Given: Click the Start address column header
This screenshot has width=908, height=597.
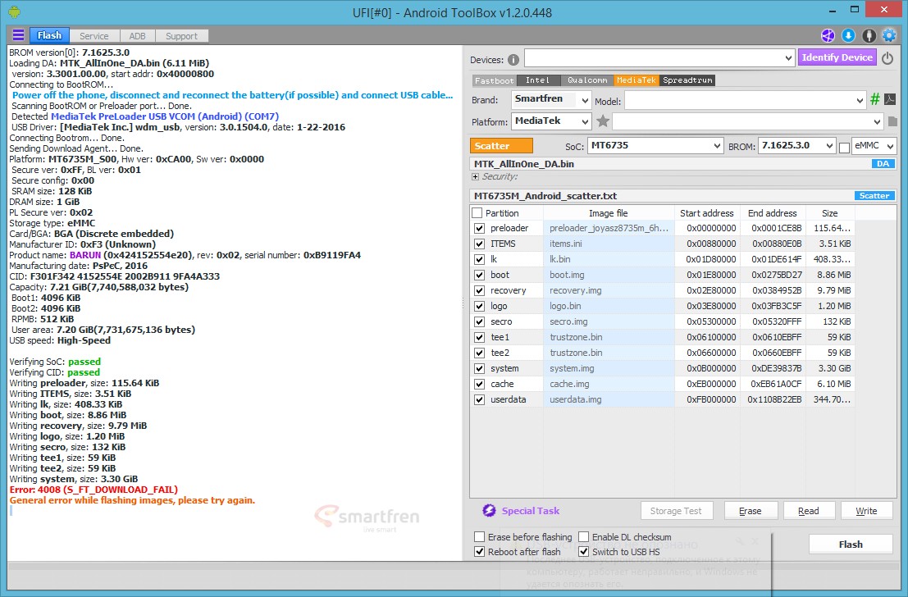Looking at the screenshot, I should (x=707, y=213).
